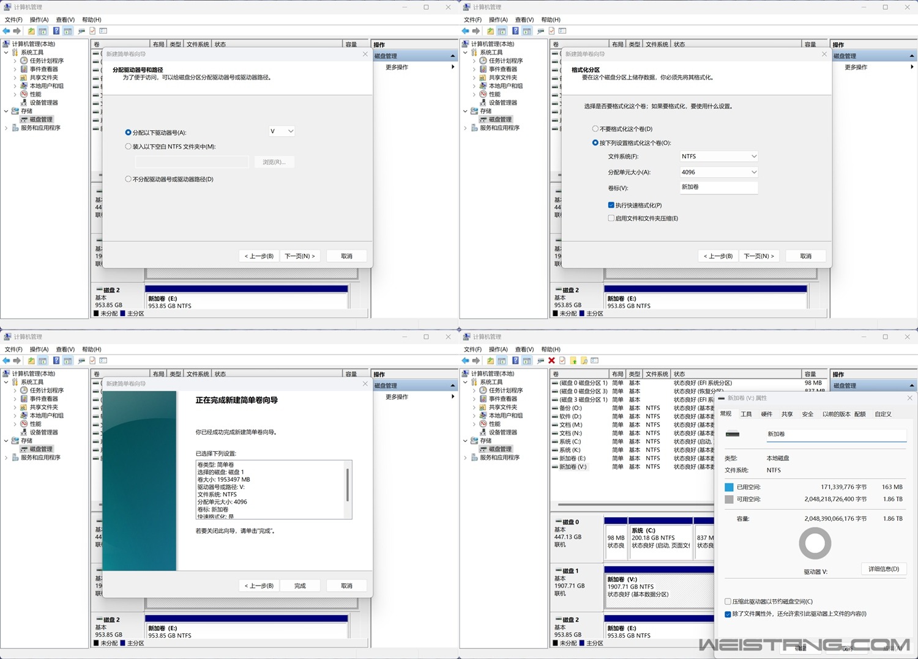
Task: Click 取消 in the format partition wizard
Action: [805, 256]
